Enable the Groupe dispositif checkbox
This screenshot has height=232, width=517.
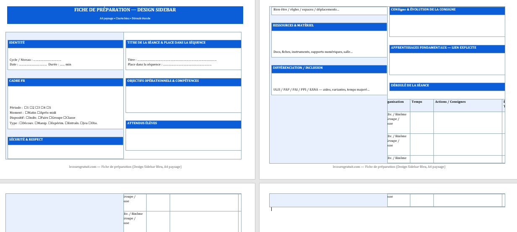50,118
